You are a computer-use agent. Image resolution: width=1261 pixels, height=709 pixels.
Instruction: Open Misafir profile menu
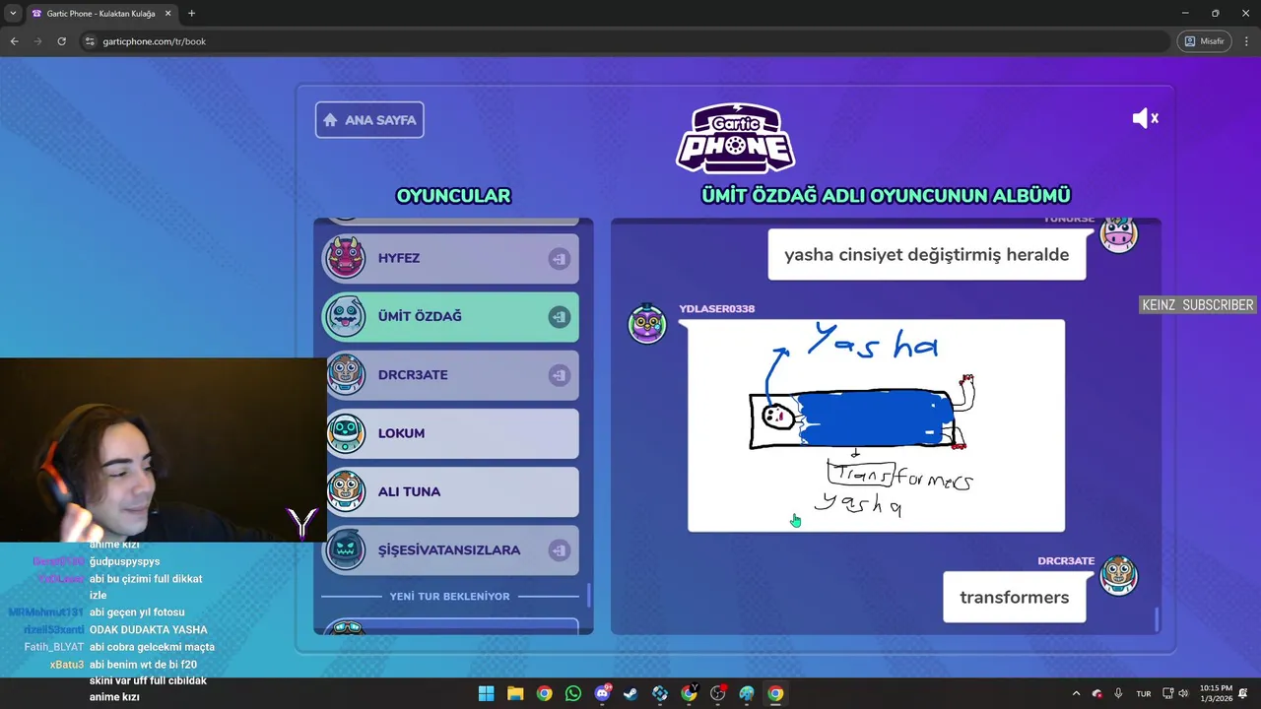click(x=1204, y=41)
